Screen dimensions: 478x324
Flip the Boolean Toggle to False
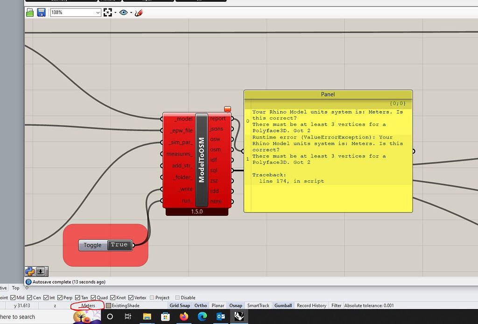[119, 245]
